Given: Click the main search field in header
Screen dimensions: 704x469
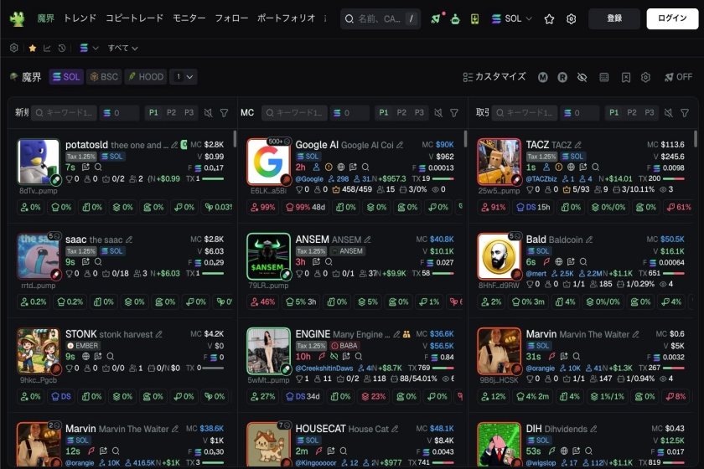Looking at the screenshot, I should [x=380, y=19].
